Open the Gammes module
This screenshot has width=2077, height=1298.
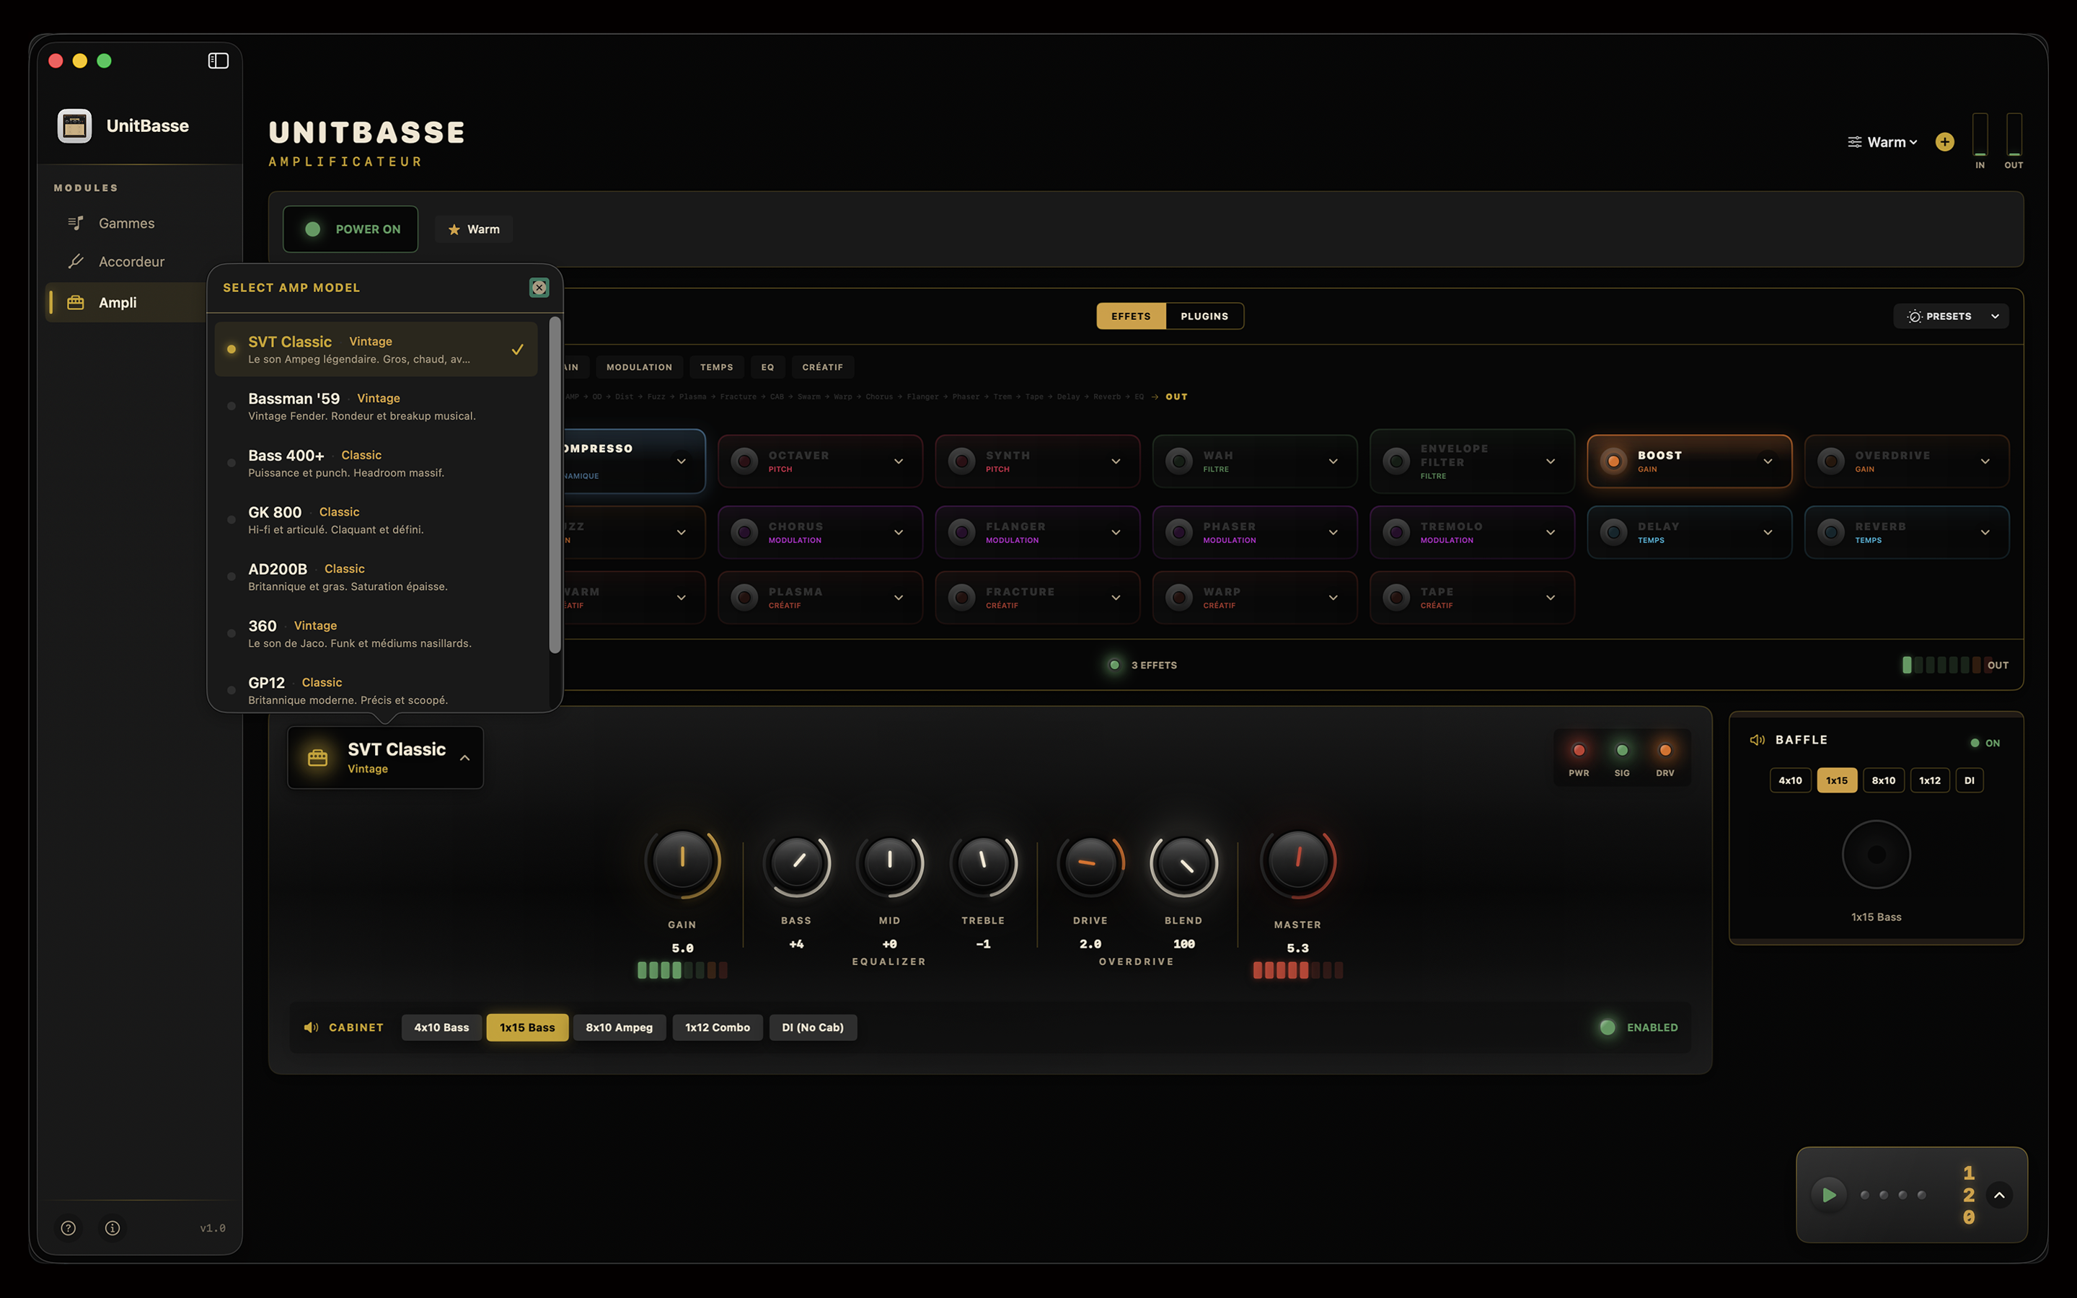tap(126, 224)
